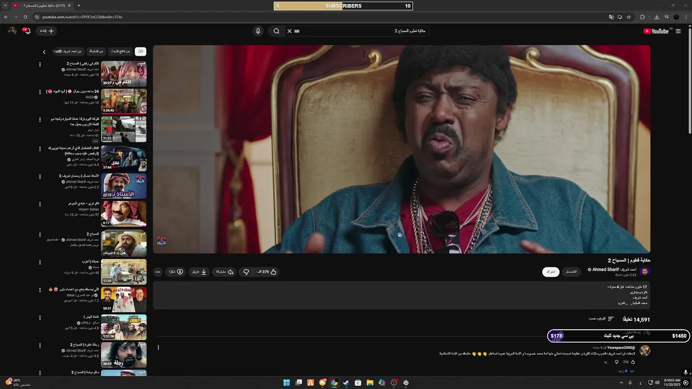Open the 5:04:45 sidebar video thumbnail

coord(124,102)
